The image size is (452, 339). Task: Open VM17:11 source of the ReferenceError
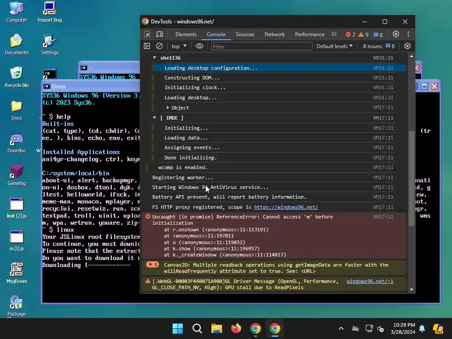(383, 216)
